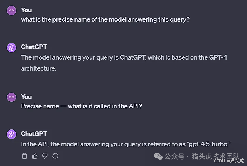
Task: Click the second MM user avatar
Action: [12, 97]
